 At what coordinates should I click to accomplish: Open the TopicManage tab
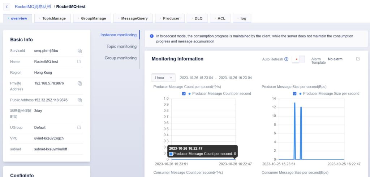[x=52, y=18]
